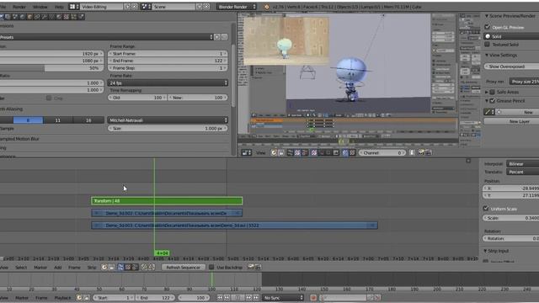Collapse the View Settings panel
The width and height of the screenshot is (539, 303).
[x=487, y=55]
